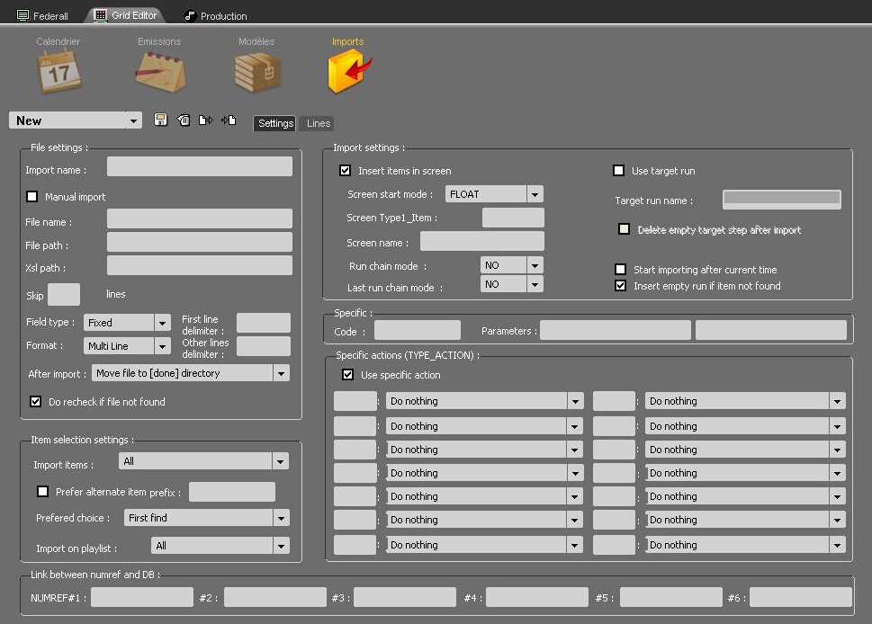
Task: Click the Settings button
Action: pyautogui.click(x=275, y=123)
